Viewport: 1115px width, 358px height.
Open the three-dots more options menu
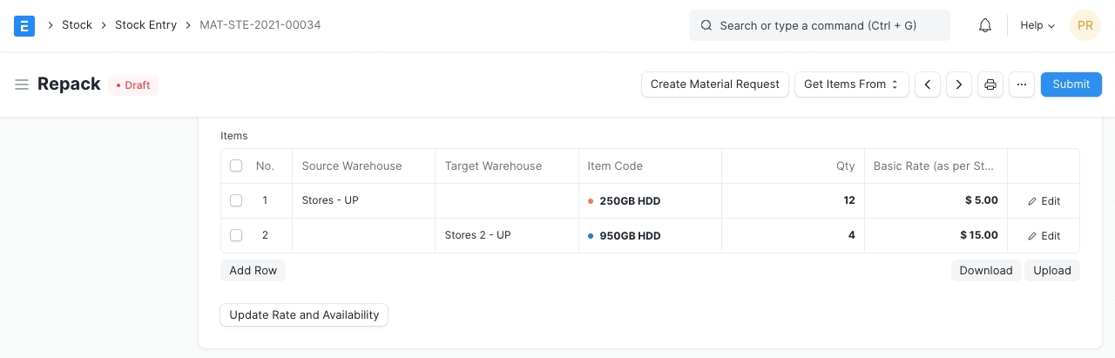point(1022,84)
